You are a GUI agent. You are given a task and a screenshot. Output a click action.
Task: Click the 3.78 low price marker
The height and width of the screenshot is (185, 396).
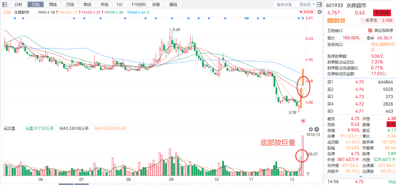click(x=292, y=113)
